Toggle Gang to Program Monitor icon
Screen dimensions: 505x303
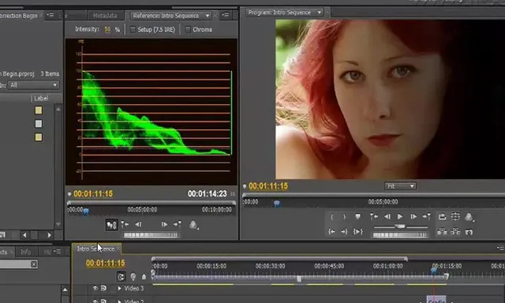tap(111, 224)
